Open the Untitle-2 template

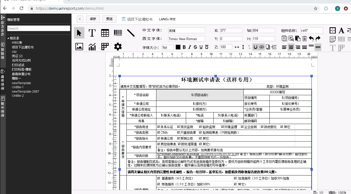[18, 96]
